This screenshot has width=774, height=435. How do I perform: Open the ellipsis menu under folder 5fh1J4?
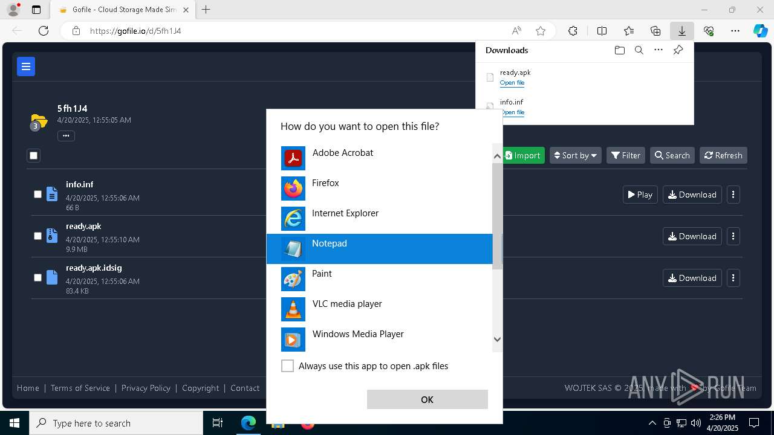pyautogui.click(x=66, y=136)
